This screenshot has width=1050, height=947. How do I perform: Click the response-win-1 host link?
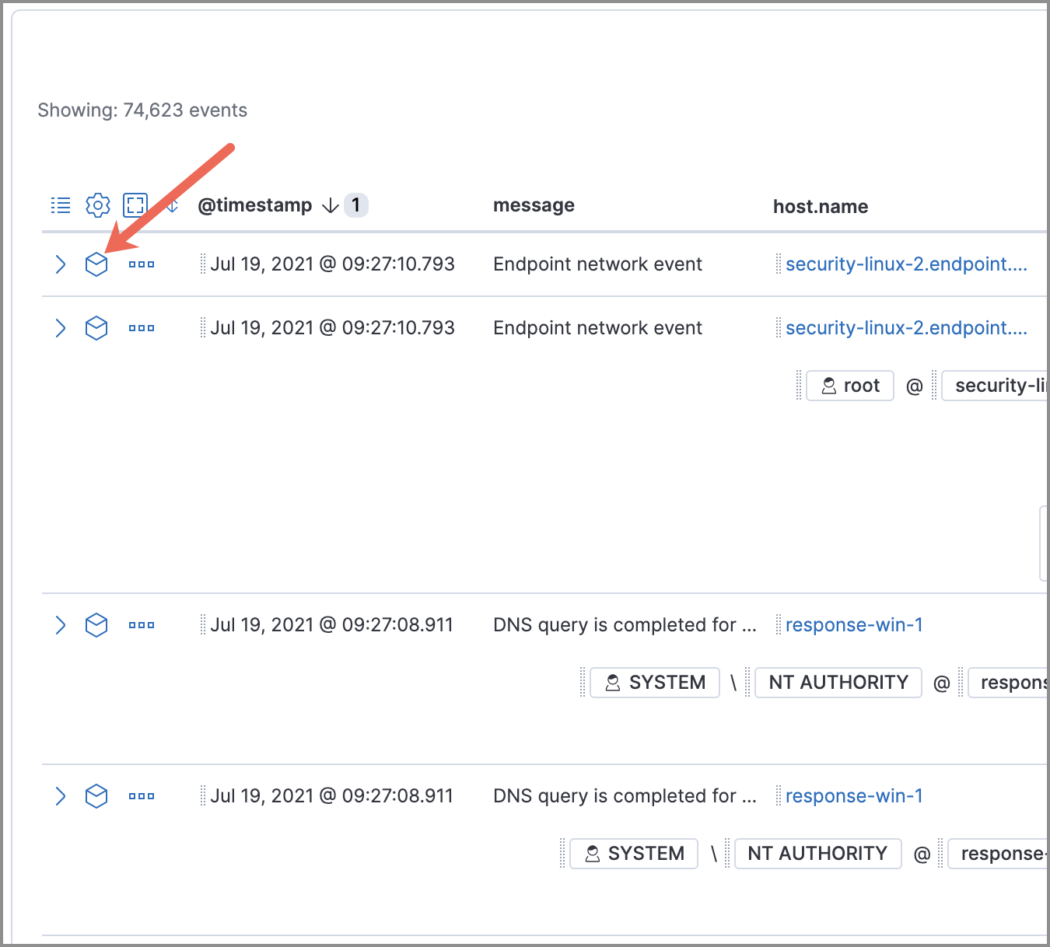coord(853,624)
